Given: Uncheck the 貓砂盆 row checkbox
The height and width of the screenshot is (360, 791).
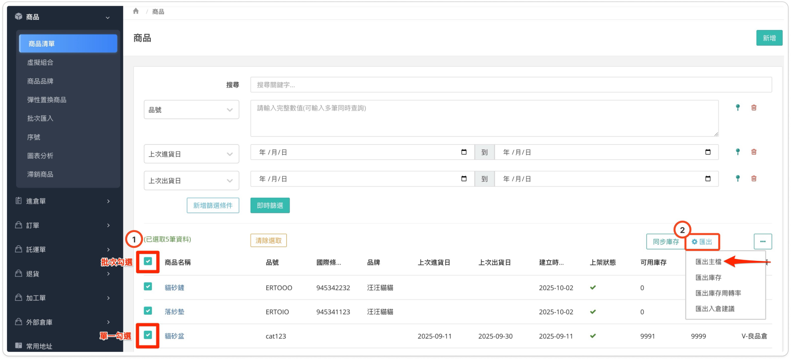Looking at the screenshot, I should 148,335.
